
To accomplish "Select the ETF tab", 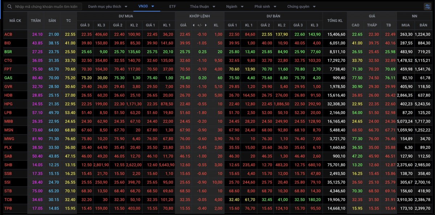I will tap(173, 7).
